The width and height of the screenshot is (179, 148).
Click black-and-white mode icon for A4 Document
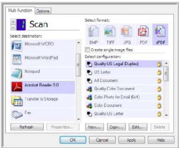pos(89,81)
